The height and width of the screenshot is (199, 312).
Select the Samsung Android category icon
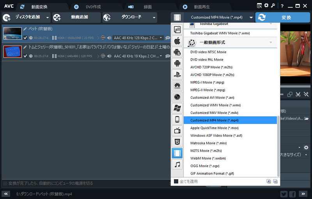177,52
